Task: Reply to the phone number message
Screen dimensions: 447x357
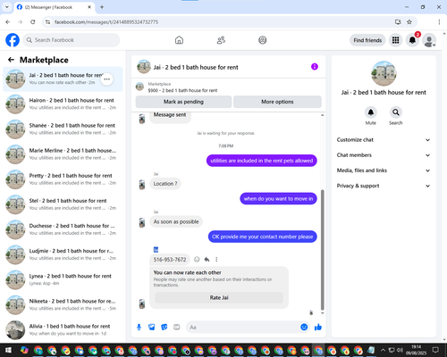Action: coord(207,260)
